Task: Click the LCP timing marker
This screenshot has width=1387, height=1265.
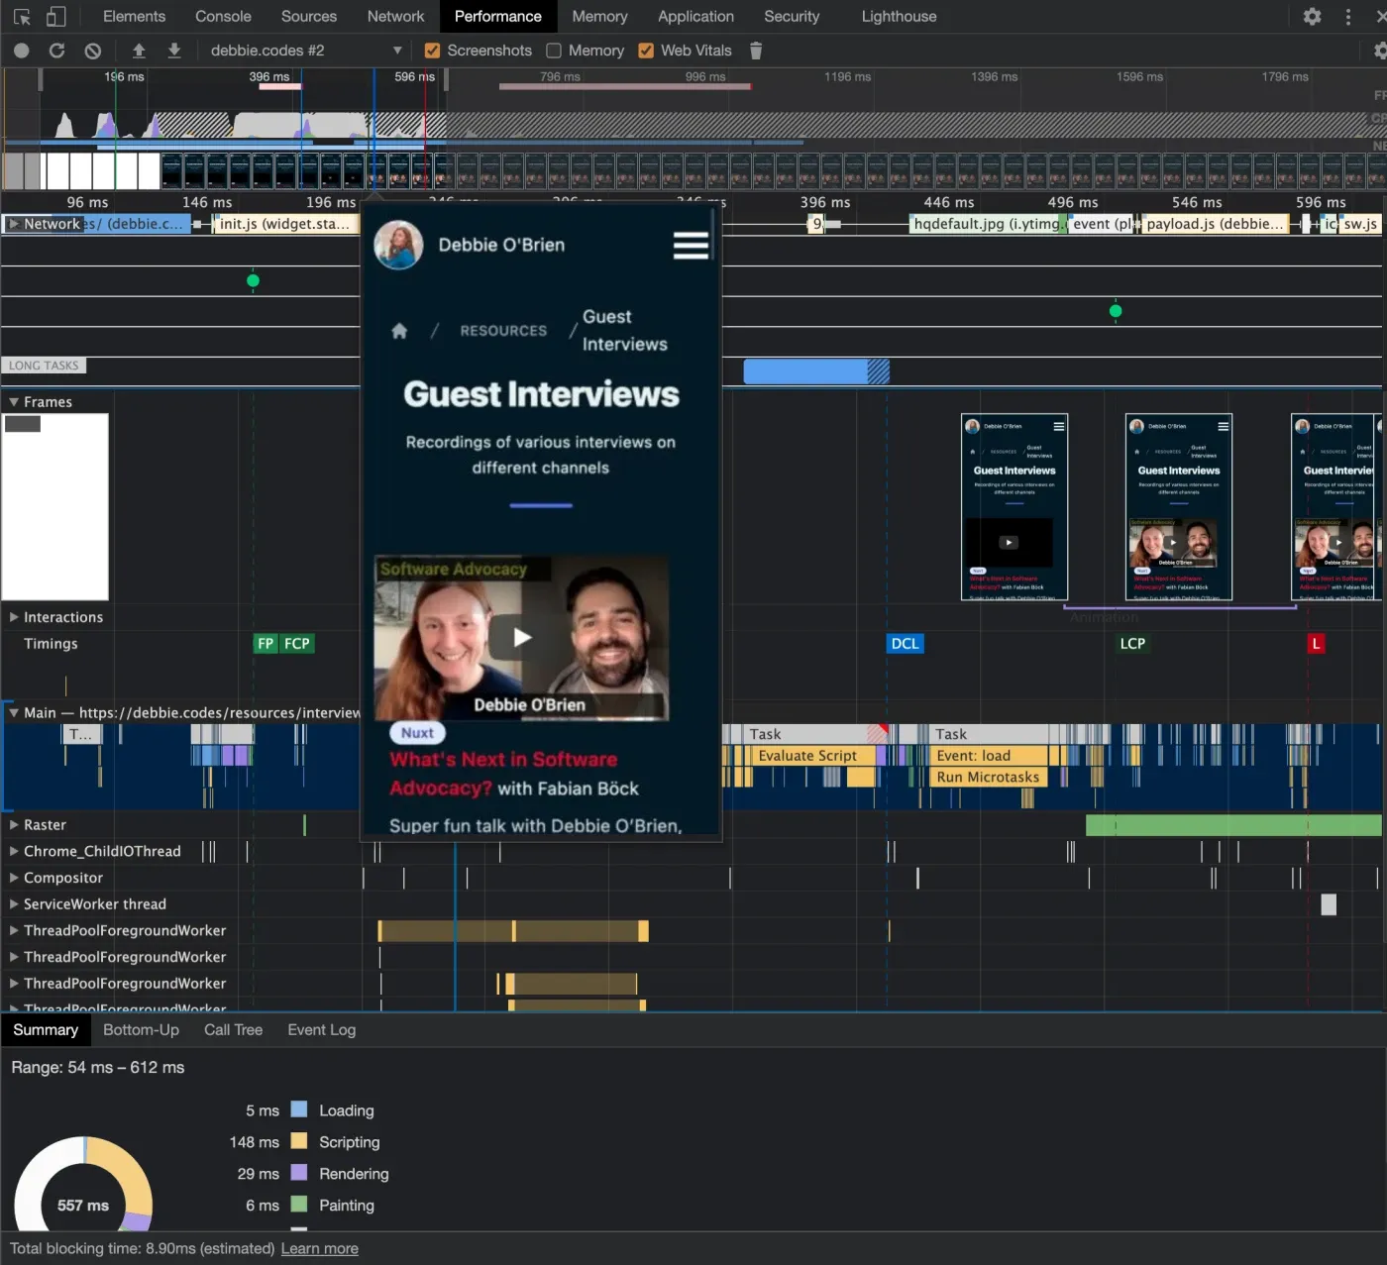Action: pyautogui.click(x=1131, y=644)
